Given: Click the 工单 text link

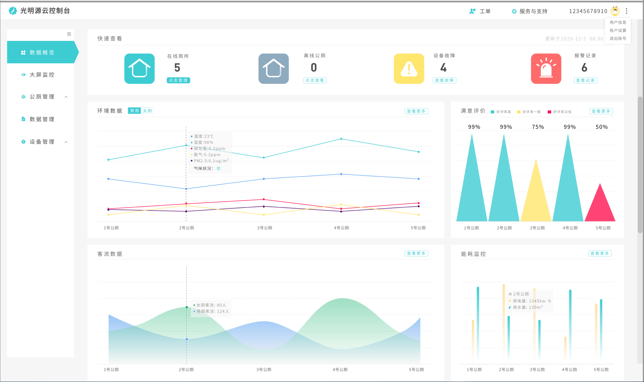Looking at the screenshot, I should (x=485, y=11).
